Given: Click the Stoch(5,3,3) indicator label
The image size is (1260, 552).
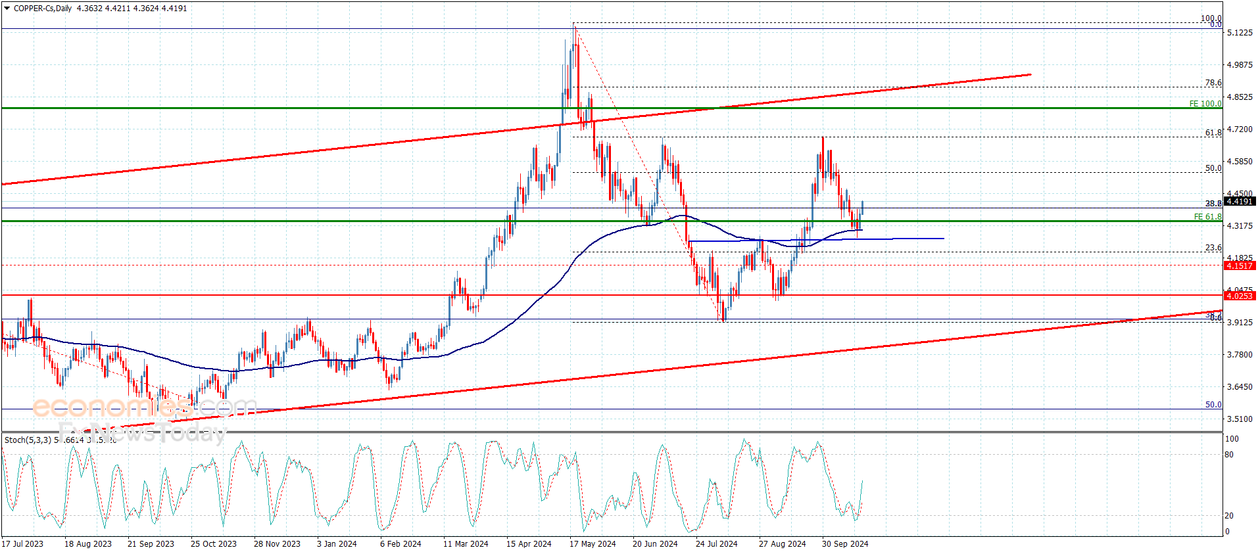Looking at the screenshot, I should tap(28, 440).
